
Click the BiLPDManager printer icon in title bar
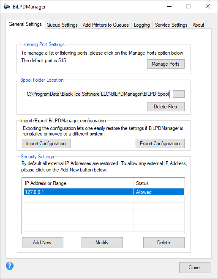pos(7,7)
